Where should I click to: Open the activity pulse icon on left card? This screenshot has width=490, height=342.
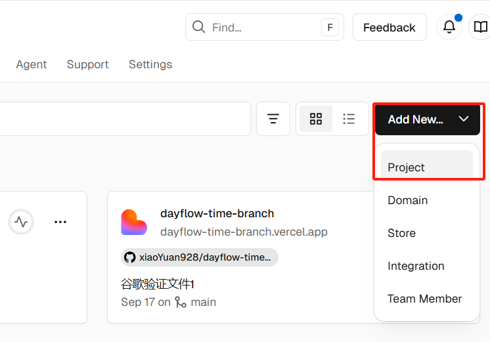(x=21, y=222)
